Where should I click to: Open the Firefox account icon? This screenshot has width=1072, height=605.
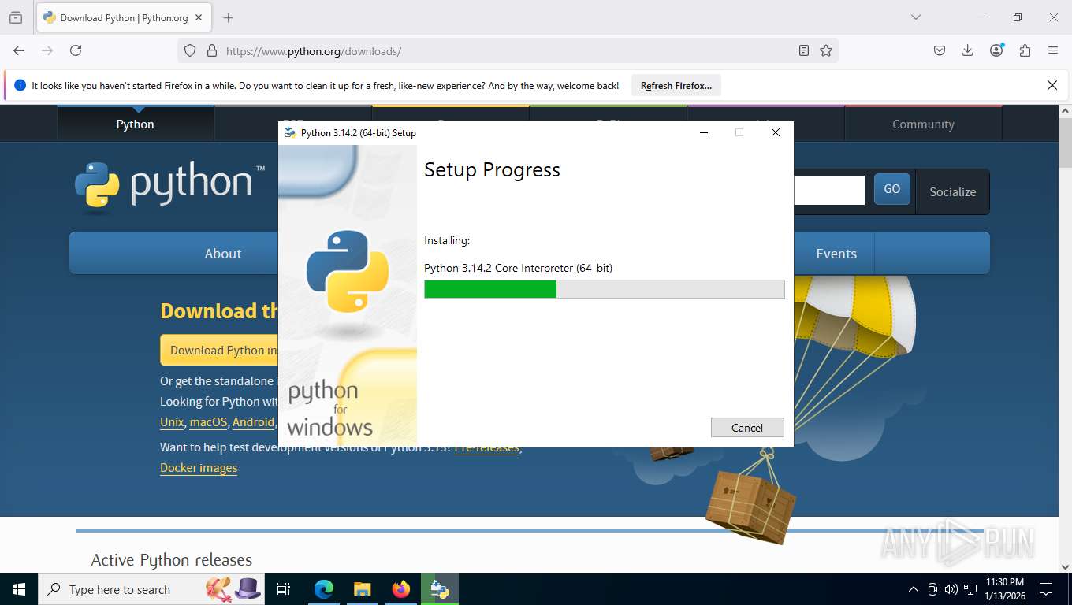[996, 50]
